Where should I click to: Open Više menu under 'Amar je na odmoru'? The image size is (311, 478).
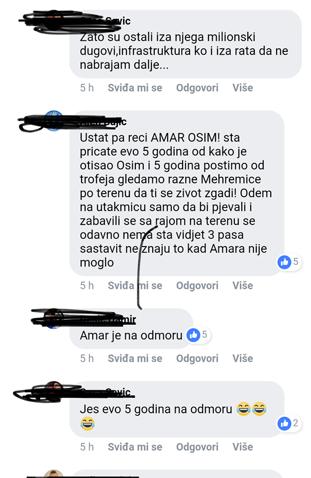(x=243, y=358)
